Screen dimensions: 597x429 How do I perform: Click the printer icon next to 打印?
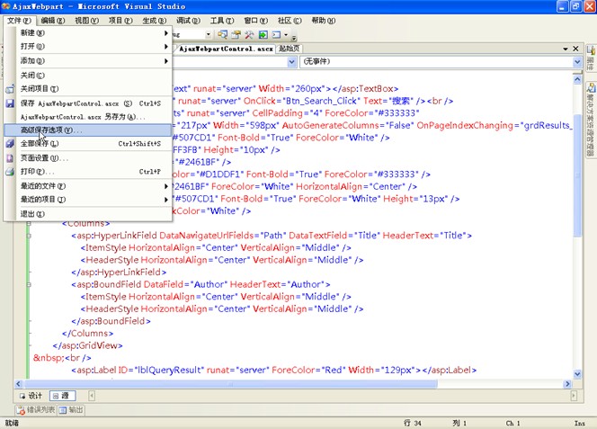pyautogui.click(x=10, y=172)
